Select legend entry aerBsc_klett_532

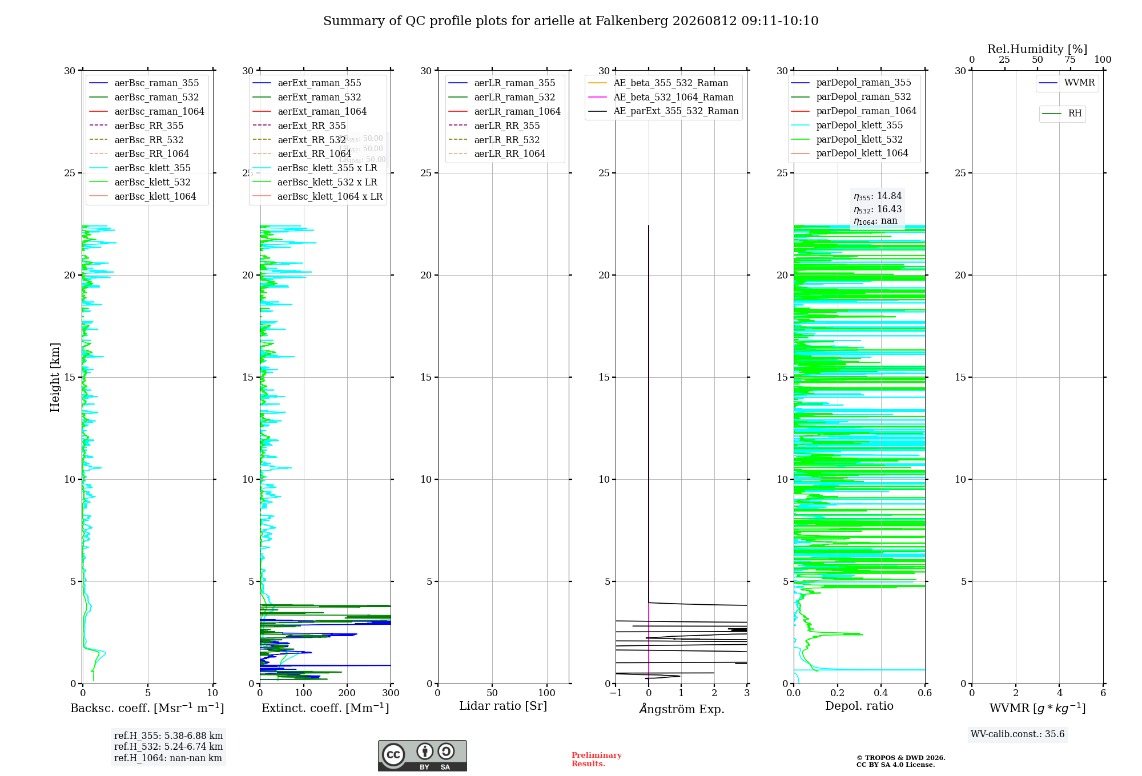(x=140, y=183)
